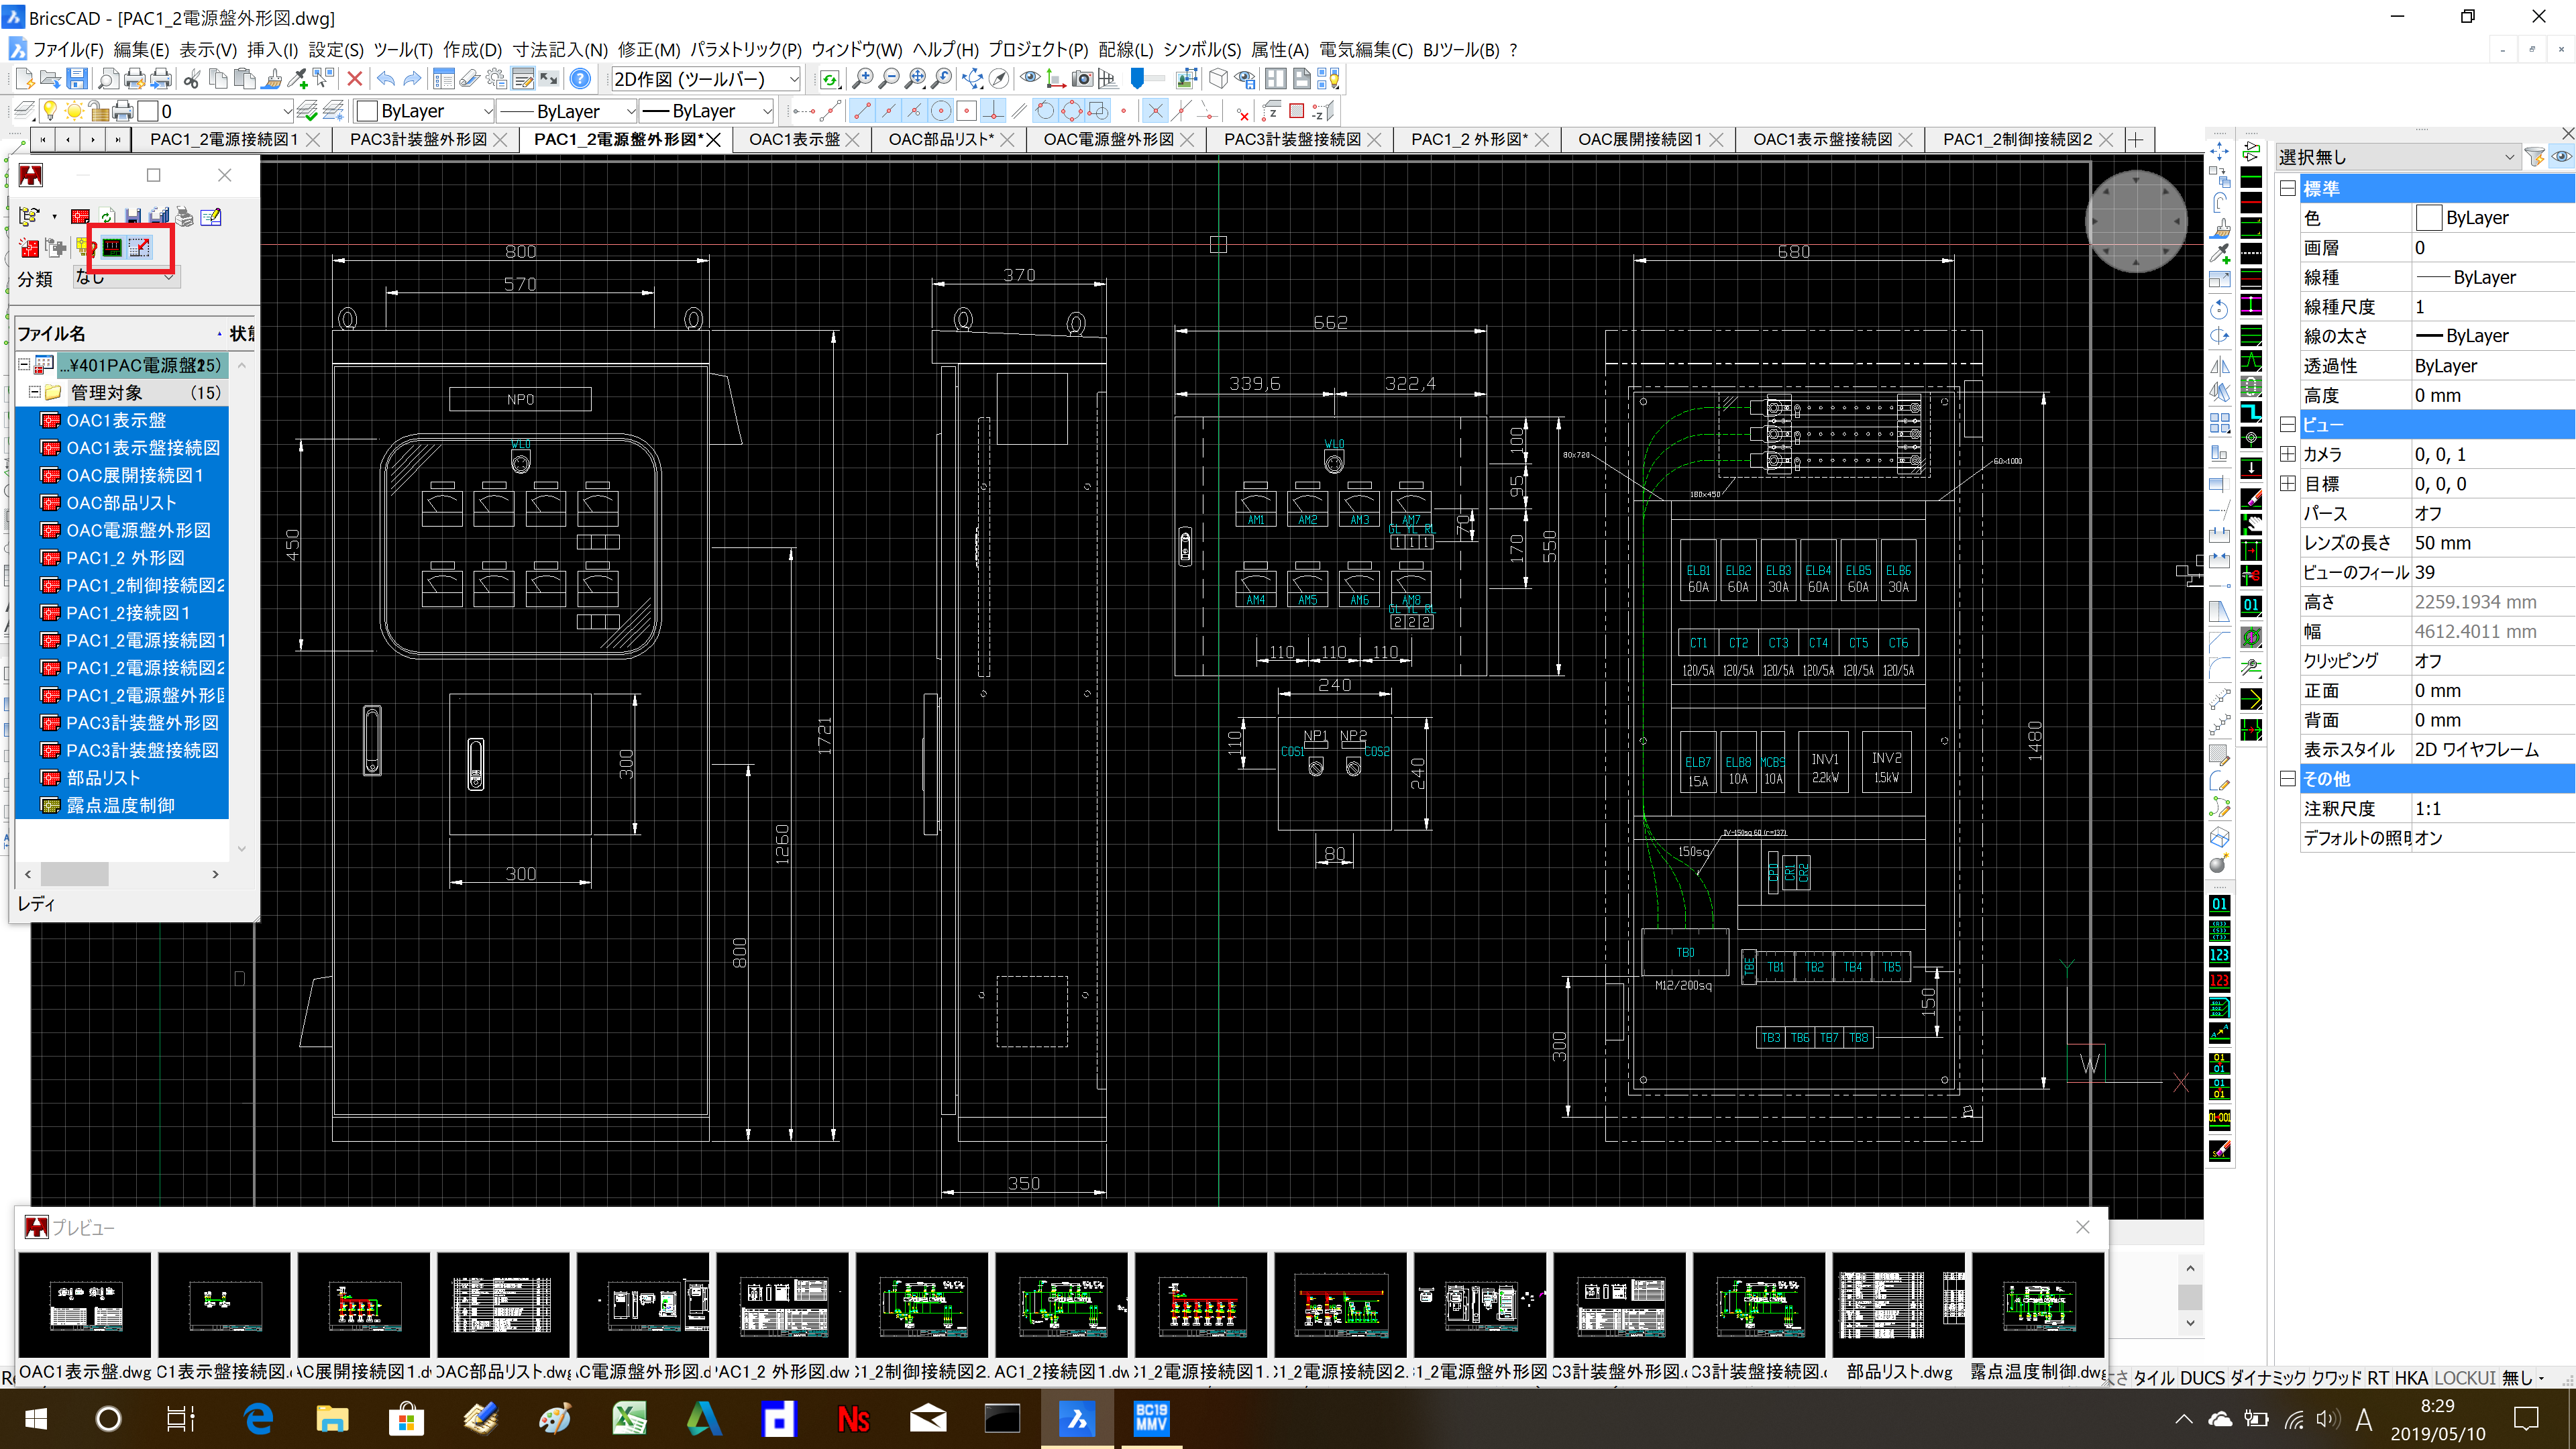Open the 2D作図 workspace dropdown
Image resolution: width=2576 pixels, height=1449 pixels.
(x=794, y=79)
